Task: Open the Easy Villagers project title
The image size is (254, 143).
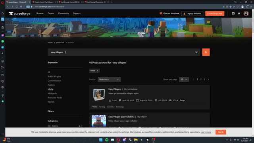Action: click(115, 89)
